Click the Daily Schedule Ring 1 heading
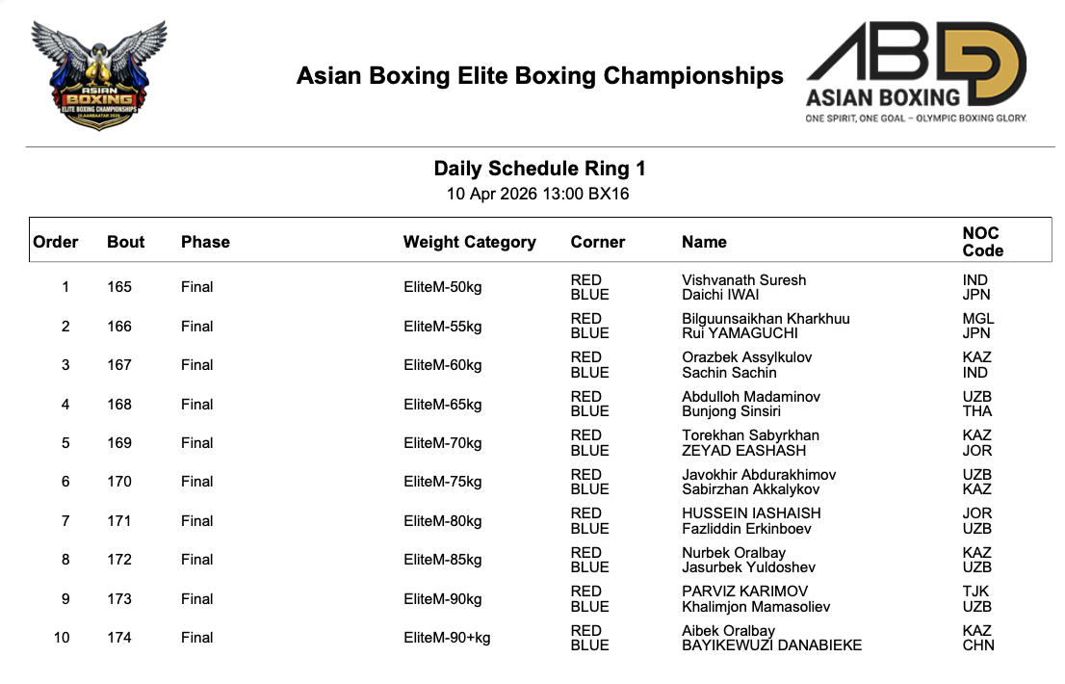This screenshot has width=1065, height=684. pos(539,170)
